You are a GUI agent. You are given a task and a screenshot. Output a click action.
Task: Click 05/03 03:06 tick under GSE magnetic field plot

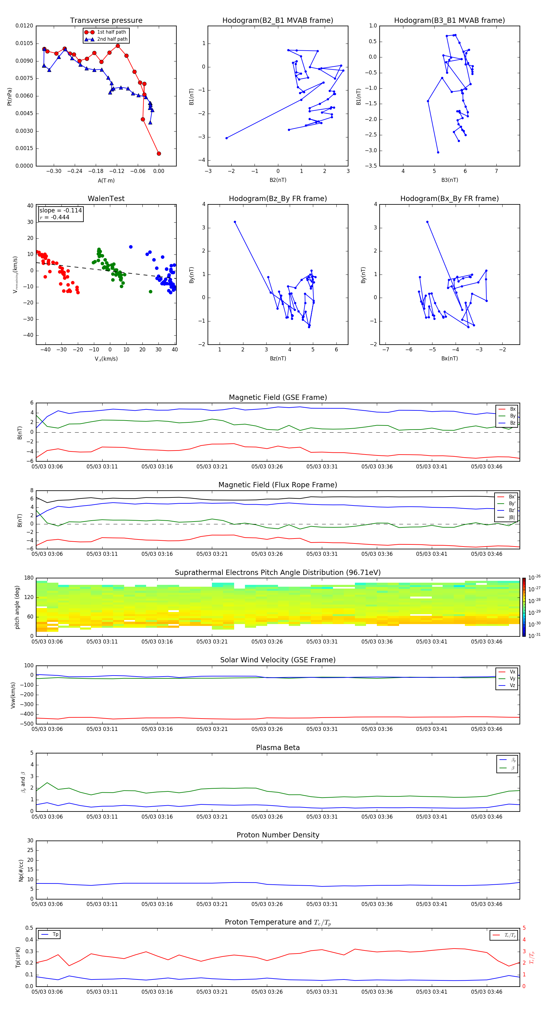[x=47, y=466]
